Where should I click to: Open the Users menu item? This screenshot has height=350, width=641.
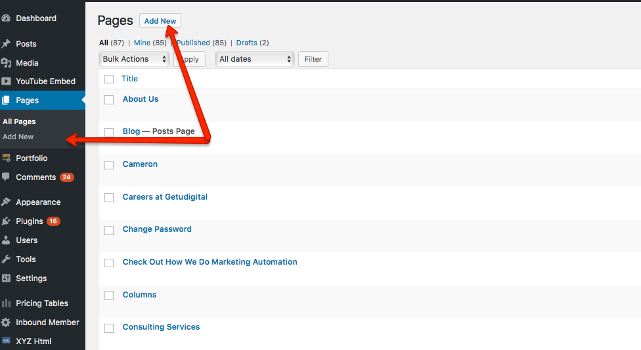26,240
